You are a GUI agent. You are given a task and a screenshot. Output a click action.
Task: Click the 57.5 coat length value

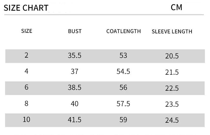[123, 104]
